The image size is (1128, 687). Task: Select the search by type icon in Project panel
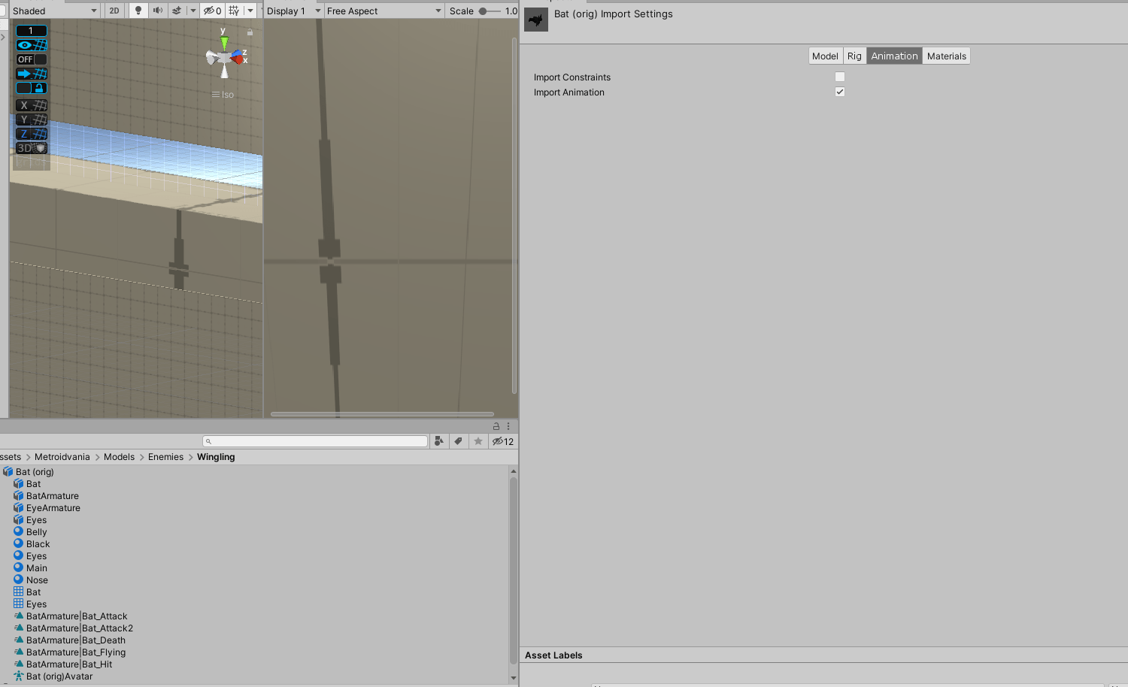pos(439,441)
